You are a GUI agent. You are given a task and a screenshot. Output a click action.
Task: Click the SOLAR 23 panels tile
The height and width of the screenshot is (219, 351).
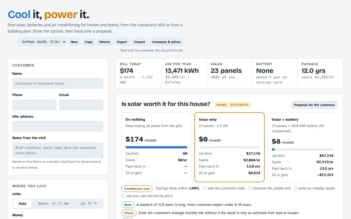point(230,73)
